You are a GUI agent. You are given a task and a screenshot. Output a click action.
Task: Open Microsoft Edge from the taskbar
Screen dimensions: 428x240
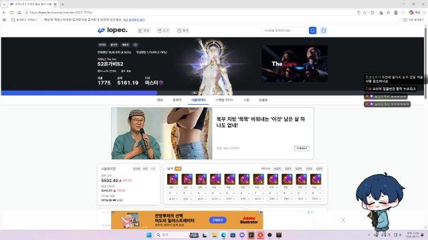pyautogui.click(x=223, y=235)
